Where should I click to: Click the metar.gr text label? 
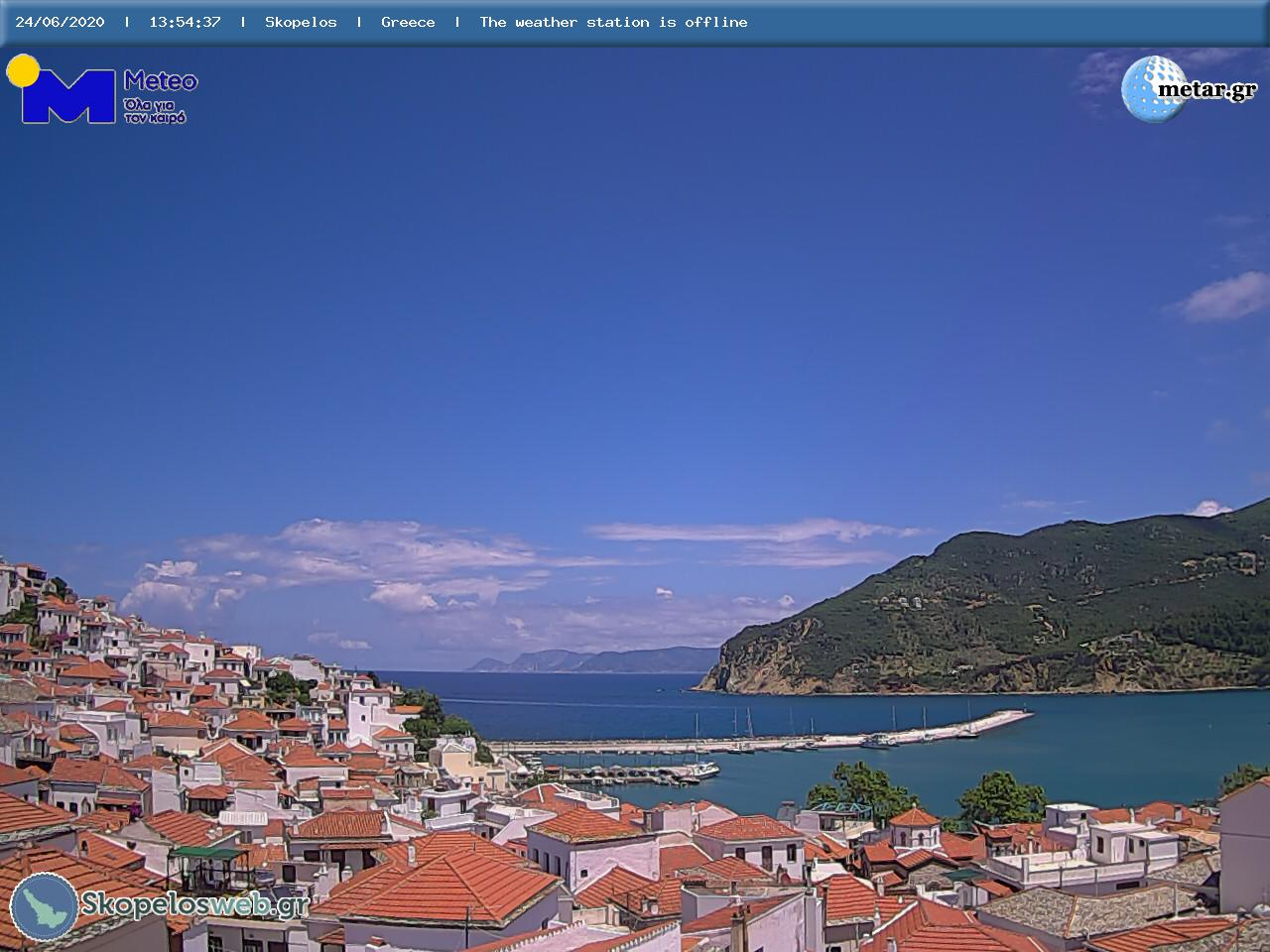pos(1207,90)
